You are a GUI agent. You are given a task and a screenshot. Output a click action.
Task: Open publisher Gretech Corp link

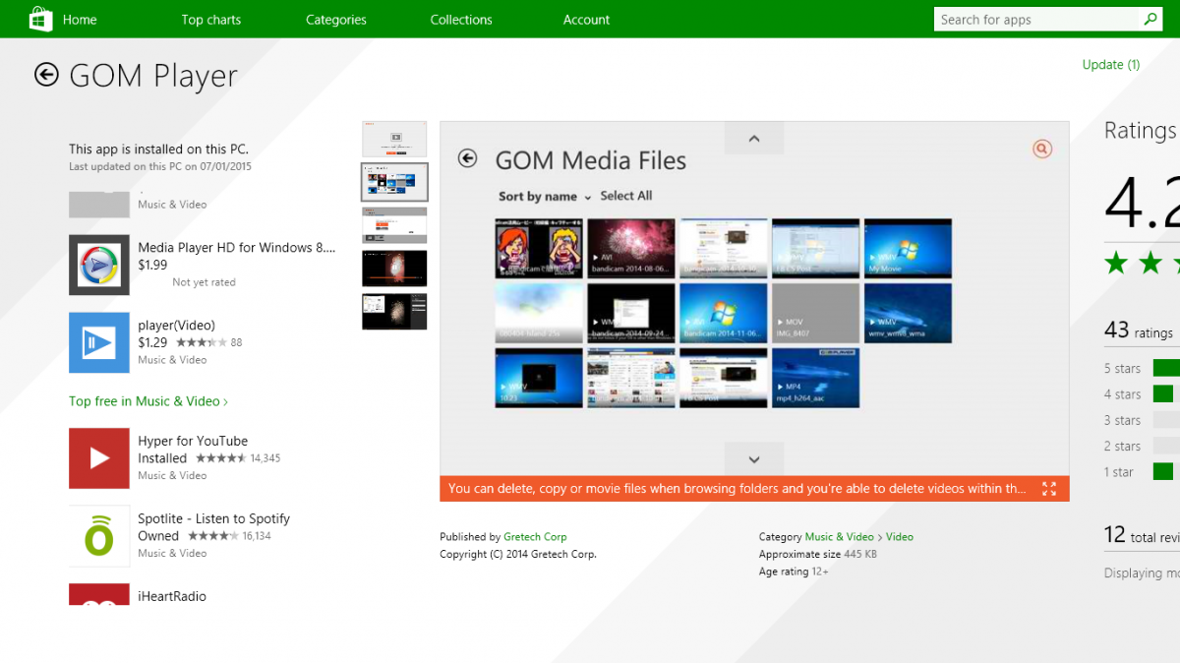[535, 537]
